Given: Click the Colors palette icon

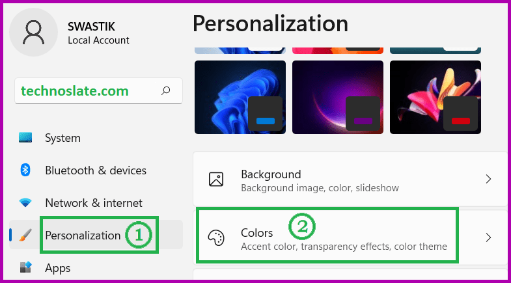Looking at the screenshot, I should pos(216,237).
